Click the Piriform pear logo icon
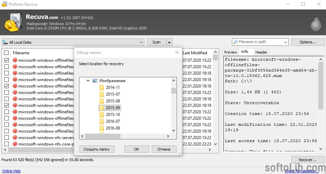 coord(316,23)
